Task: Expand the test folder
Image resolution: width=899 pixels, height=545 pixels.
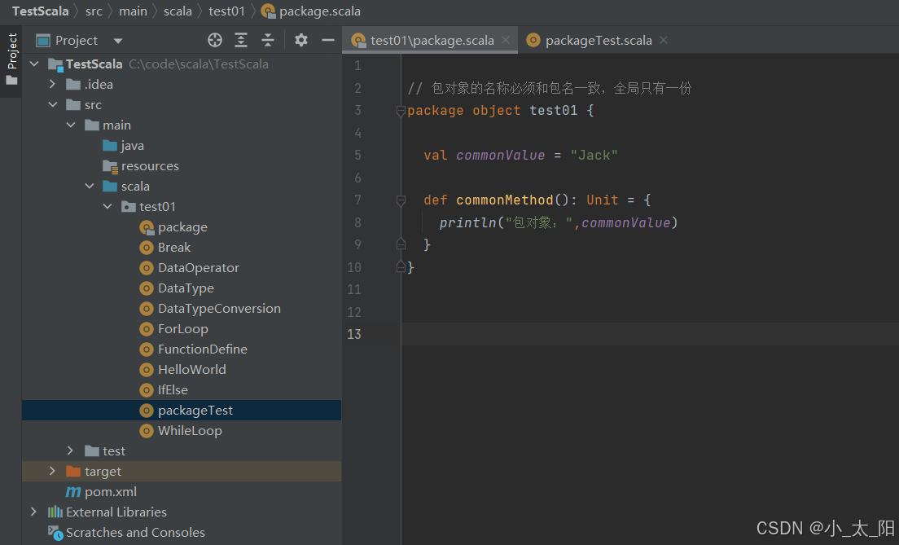Action: pyautogui.click(x=71, y=451)
